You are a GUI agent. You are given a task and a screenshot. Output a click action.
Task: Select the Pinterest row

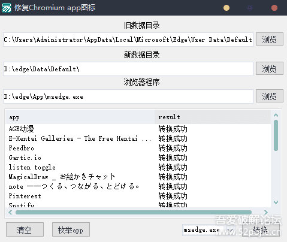(x=138, y=196)
